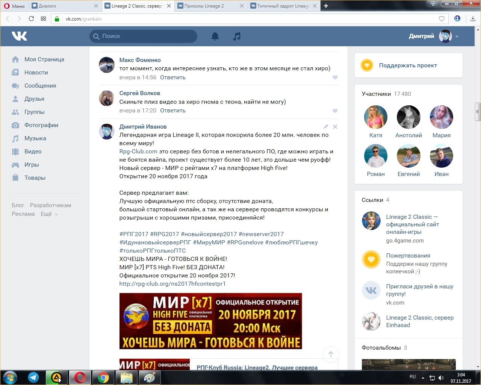The image size is (481, 385).
Task: Click the #РПГ2017 hashtag
Action: pos(134,234)
